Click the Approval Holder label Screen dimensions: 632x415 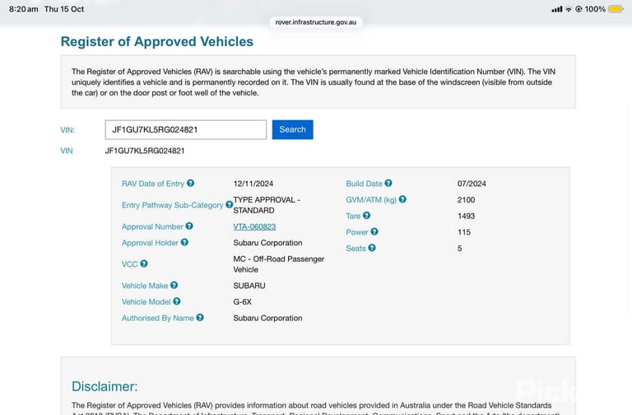point(150,243)
